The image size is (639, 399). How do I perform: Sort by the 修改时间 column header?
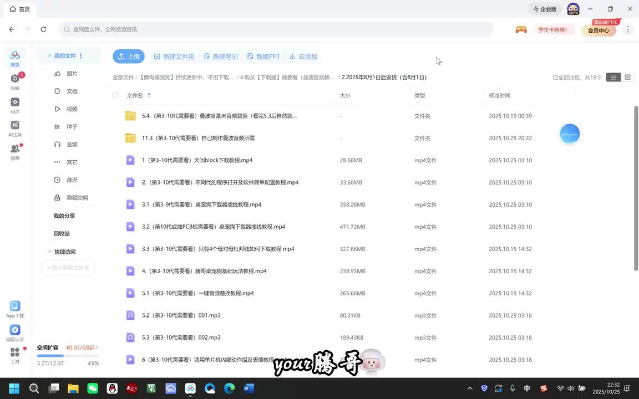tap(500, 95)
